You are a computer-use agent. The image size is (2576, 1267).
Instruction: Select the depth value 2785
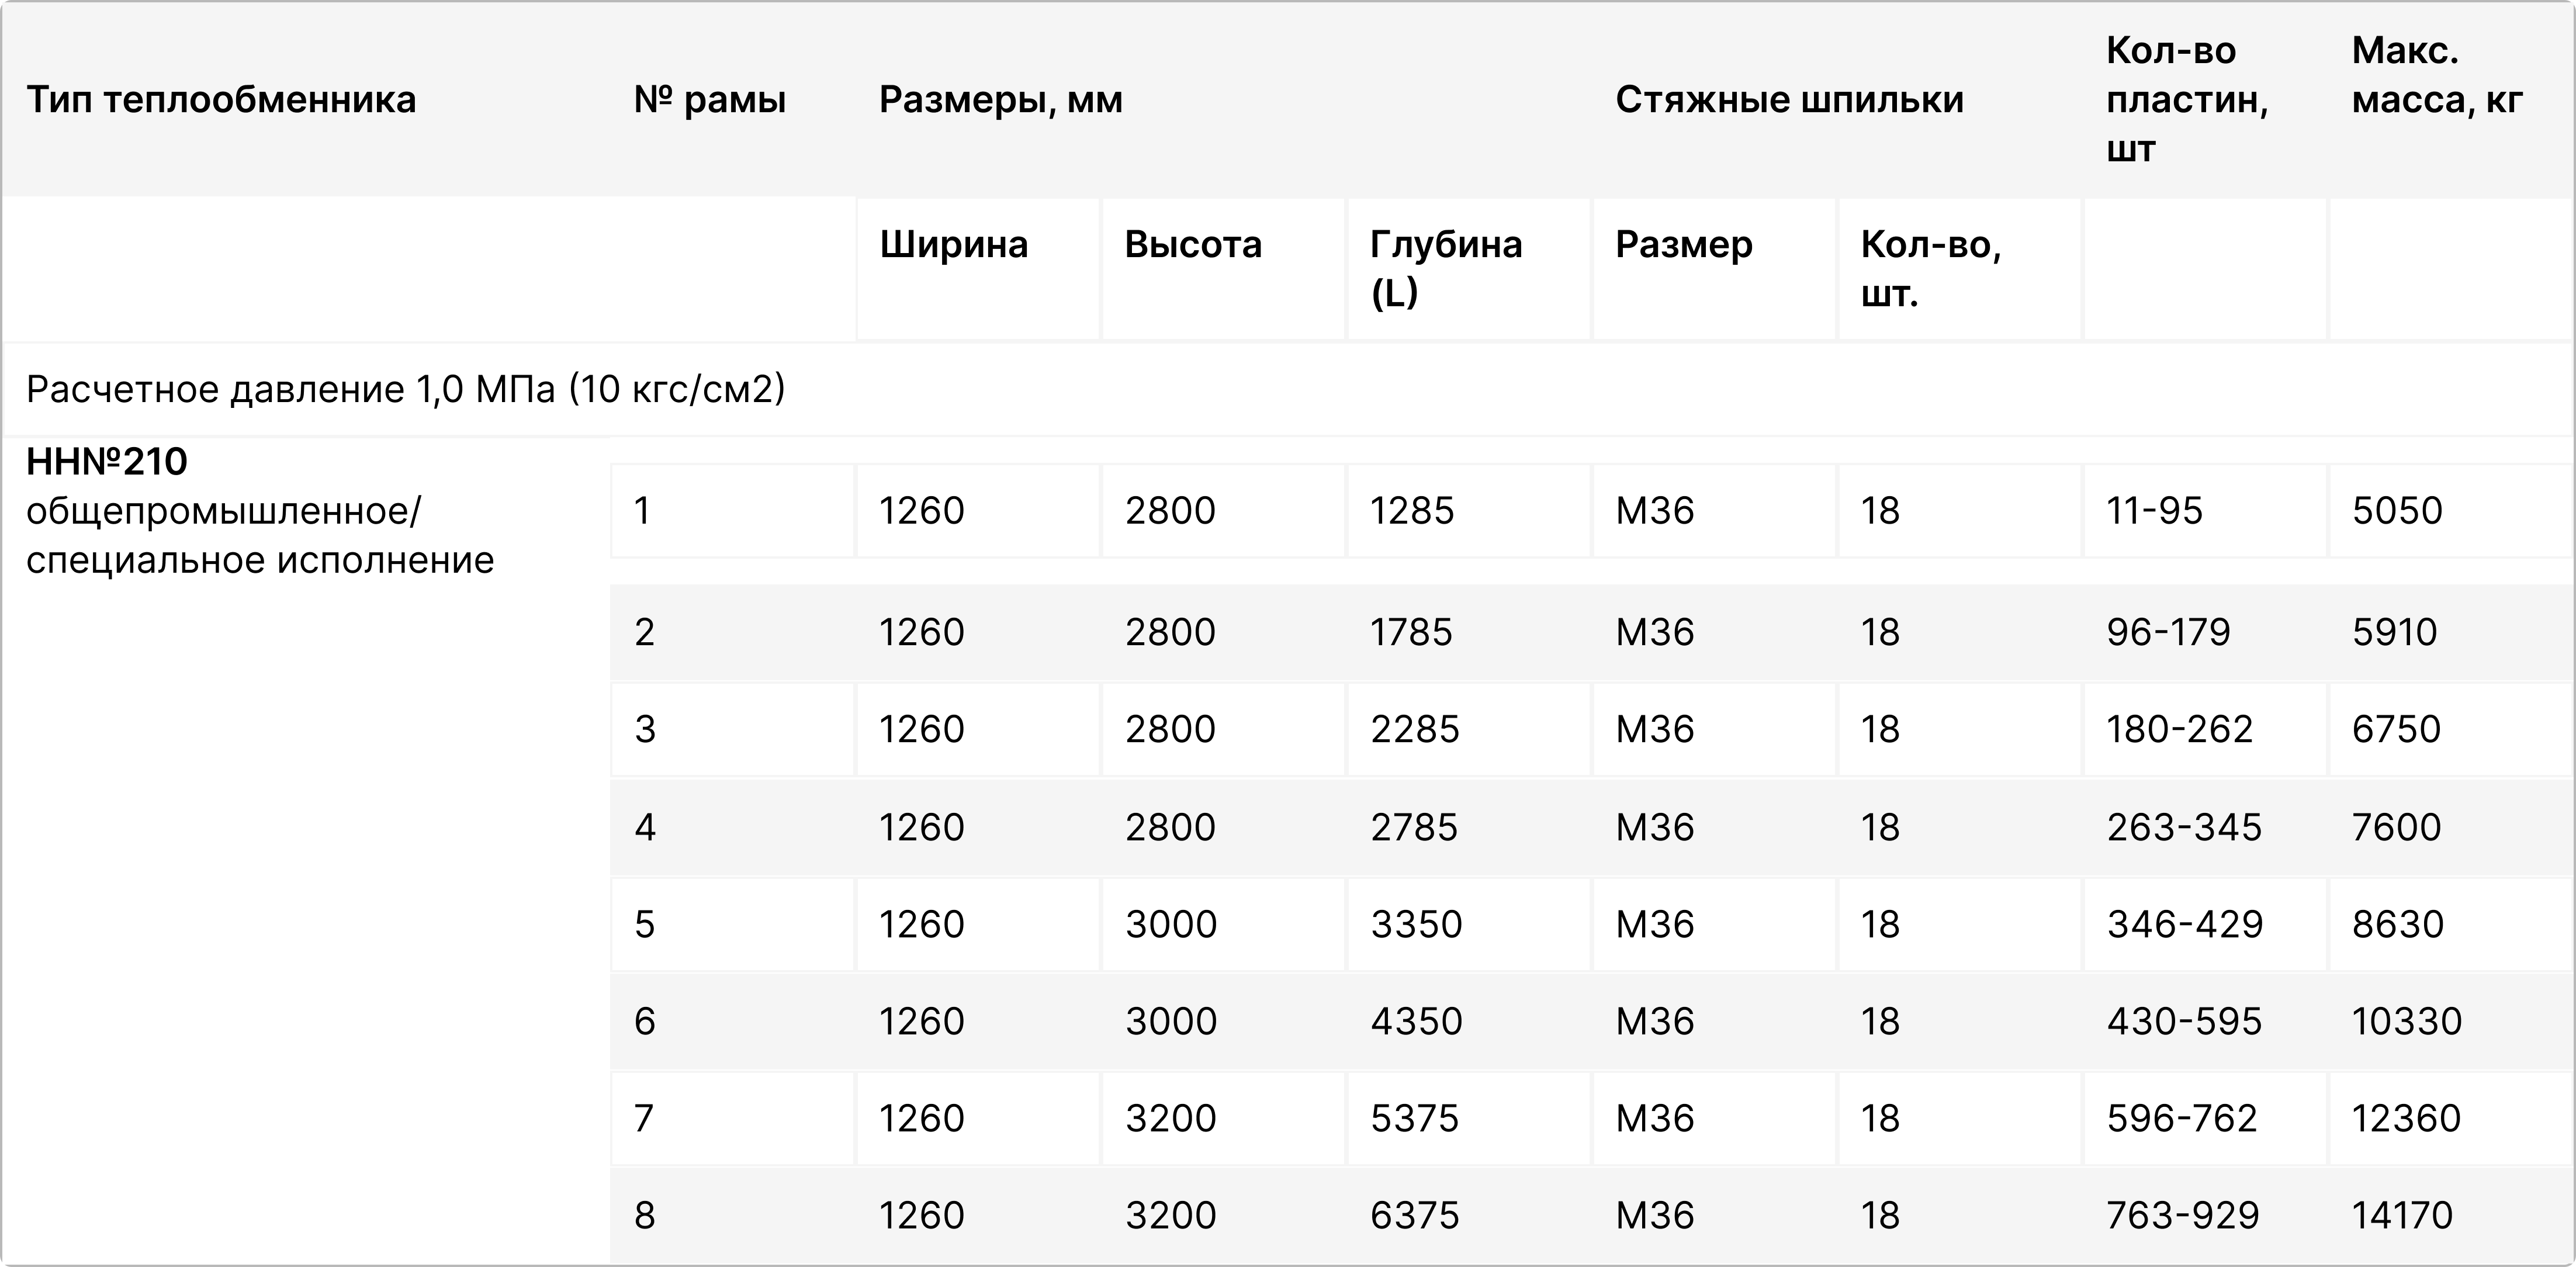tap(1414, 827)
